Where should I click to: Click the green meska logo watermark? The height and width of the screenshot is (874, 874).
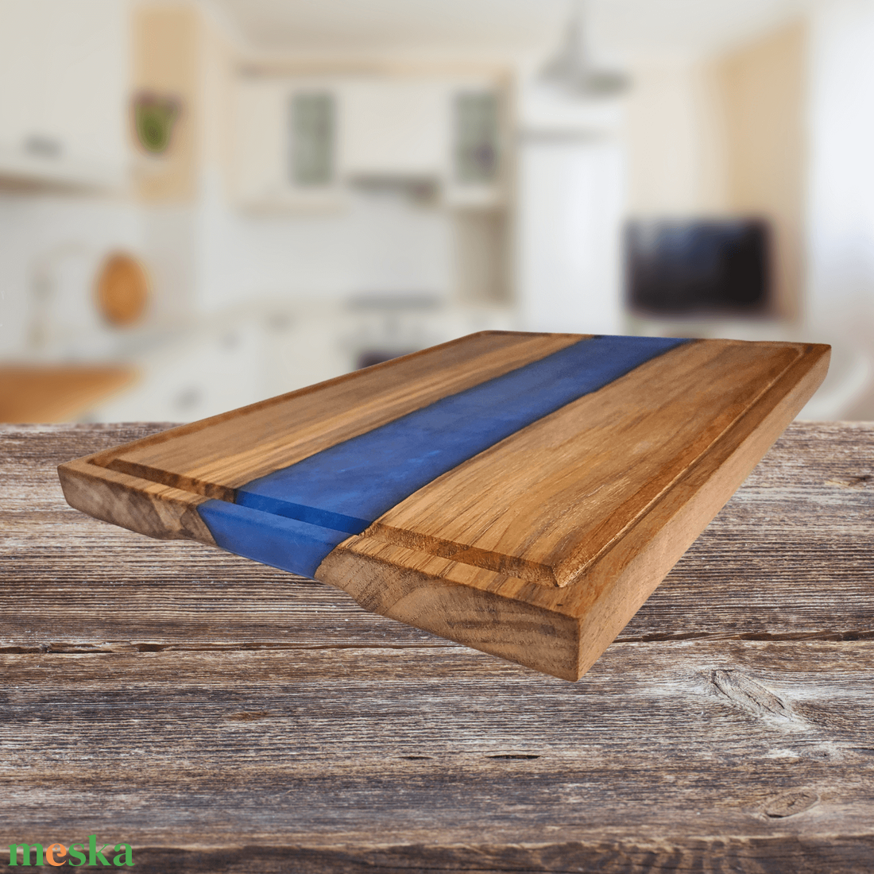click(71, 852)
